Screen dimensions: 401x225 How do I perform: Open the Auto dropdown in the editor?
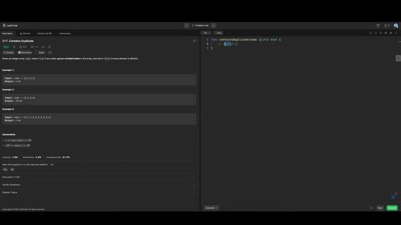(x=219, y=33)
